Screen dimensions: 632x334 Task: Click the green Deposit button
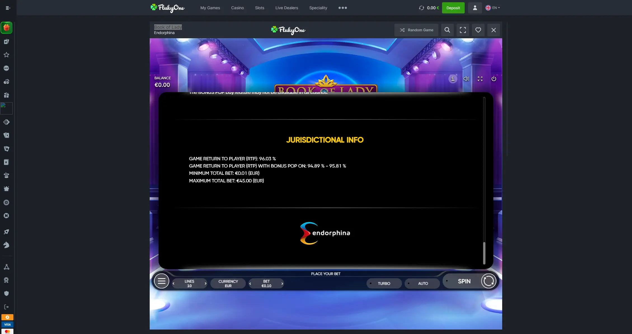tap(453, 8)
